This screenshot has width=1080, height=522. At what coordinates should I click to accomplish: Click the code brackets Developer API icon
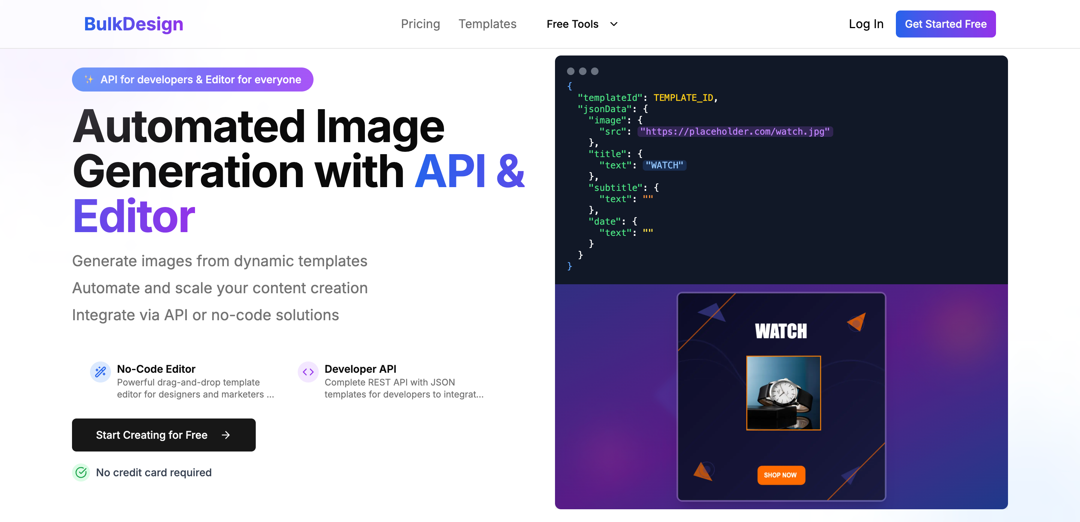pyautogui.click(x=308, y=372)
